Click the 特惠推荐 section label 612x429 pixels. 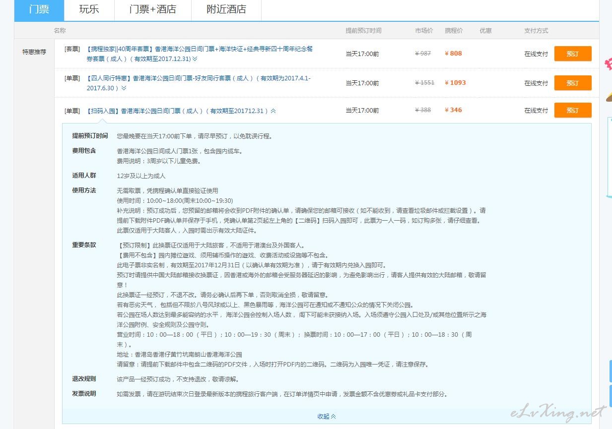tap(34, 52)
